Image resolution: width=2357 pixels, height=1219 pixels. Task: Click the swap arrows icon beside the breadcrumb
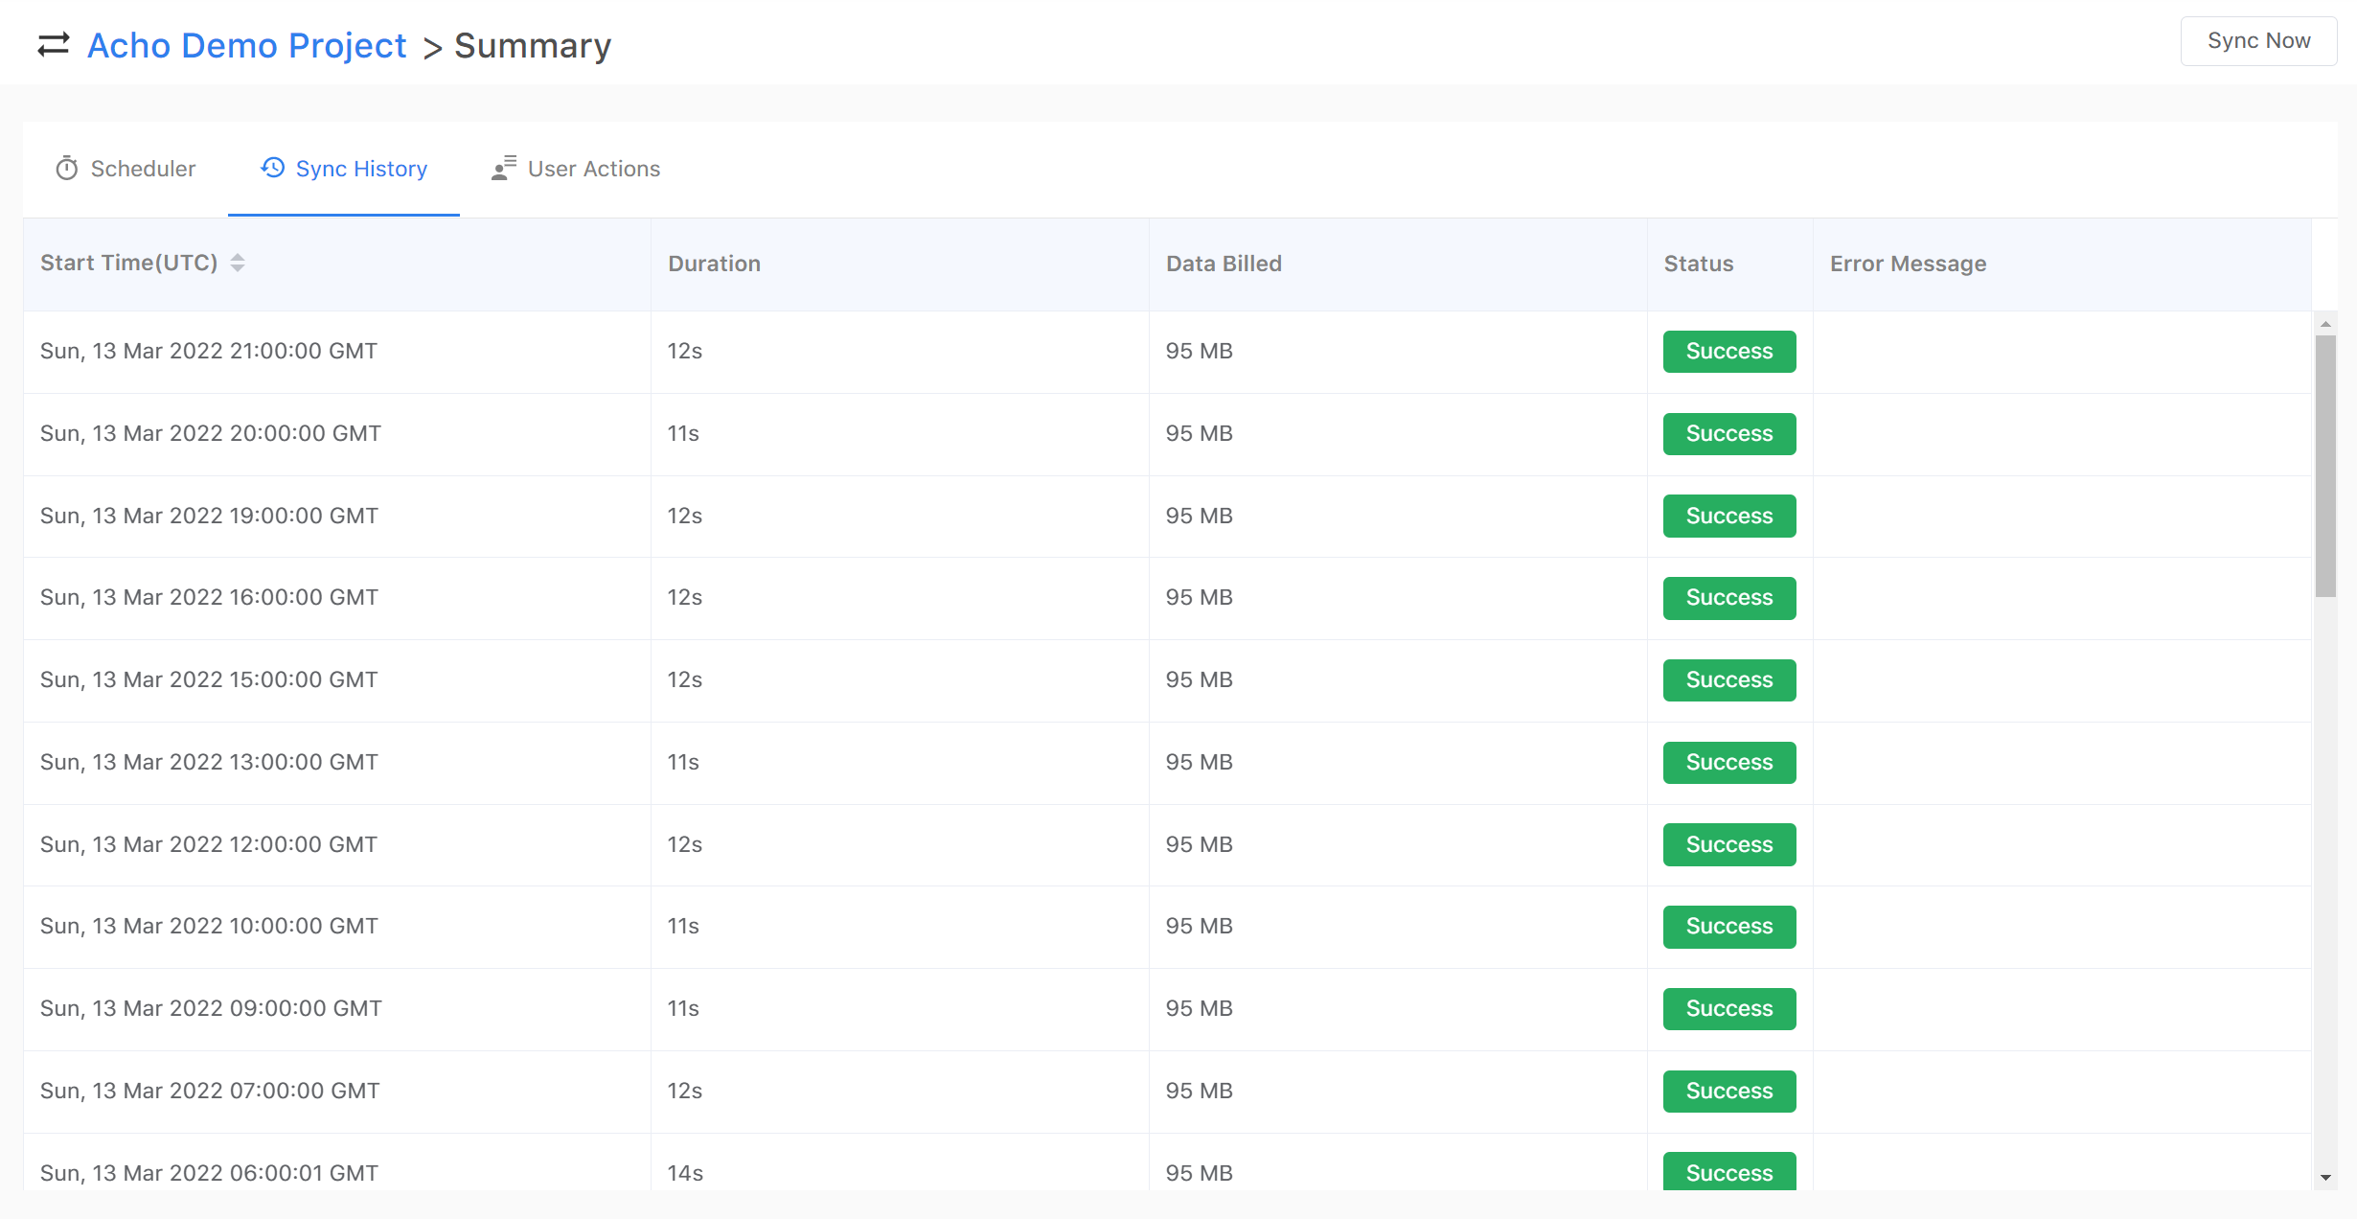click(x=52, y=43)
